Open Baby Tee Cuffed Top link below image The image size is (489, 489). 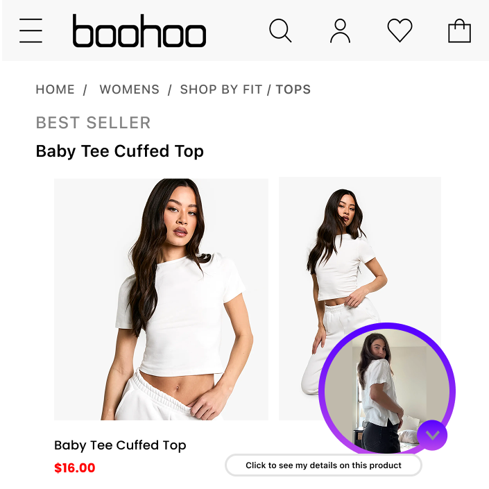120,445
